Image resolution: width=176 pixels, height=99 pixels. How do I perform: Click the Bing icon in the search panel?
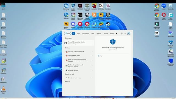(x=129, y=34)
